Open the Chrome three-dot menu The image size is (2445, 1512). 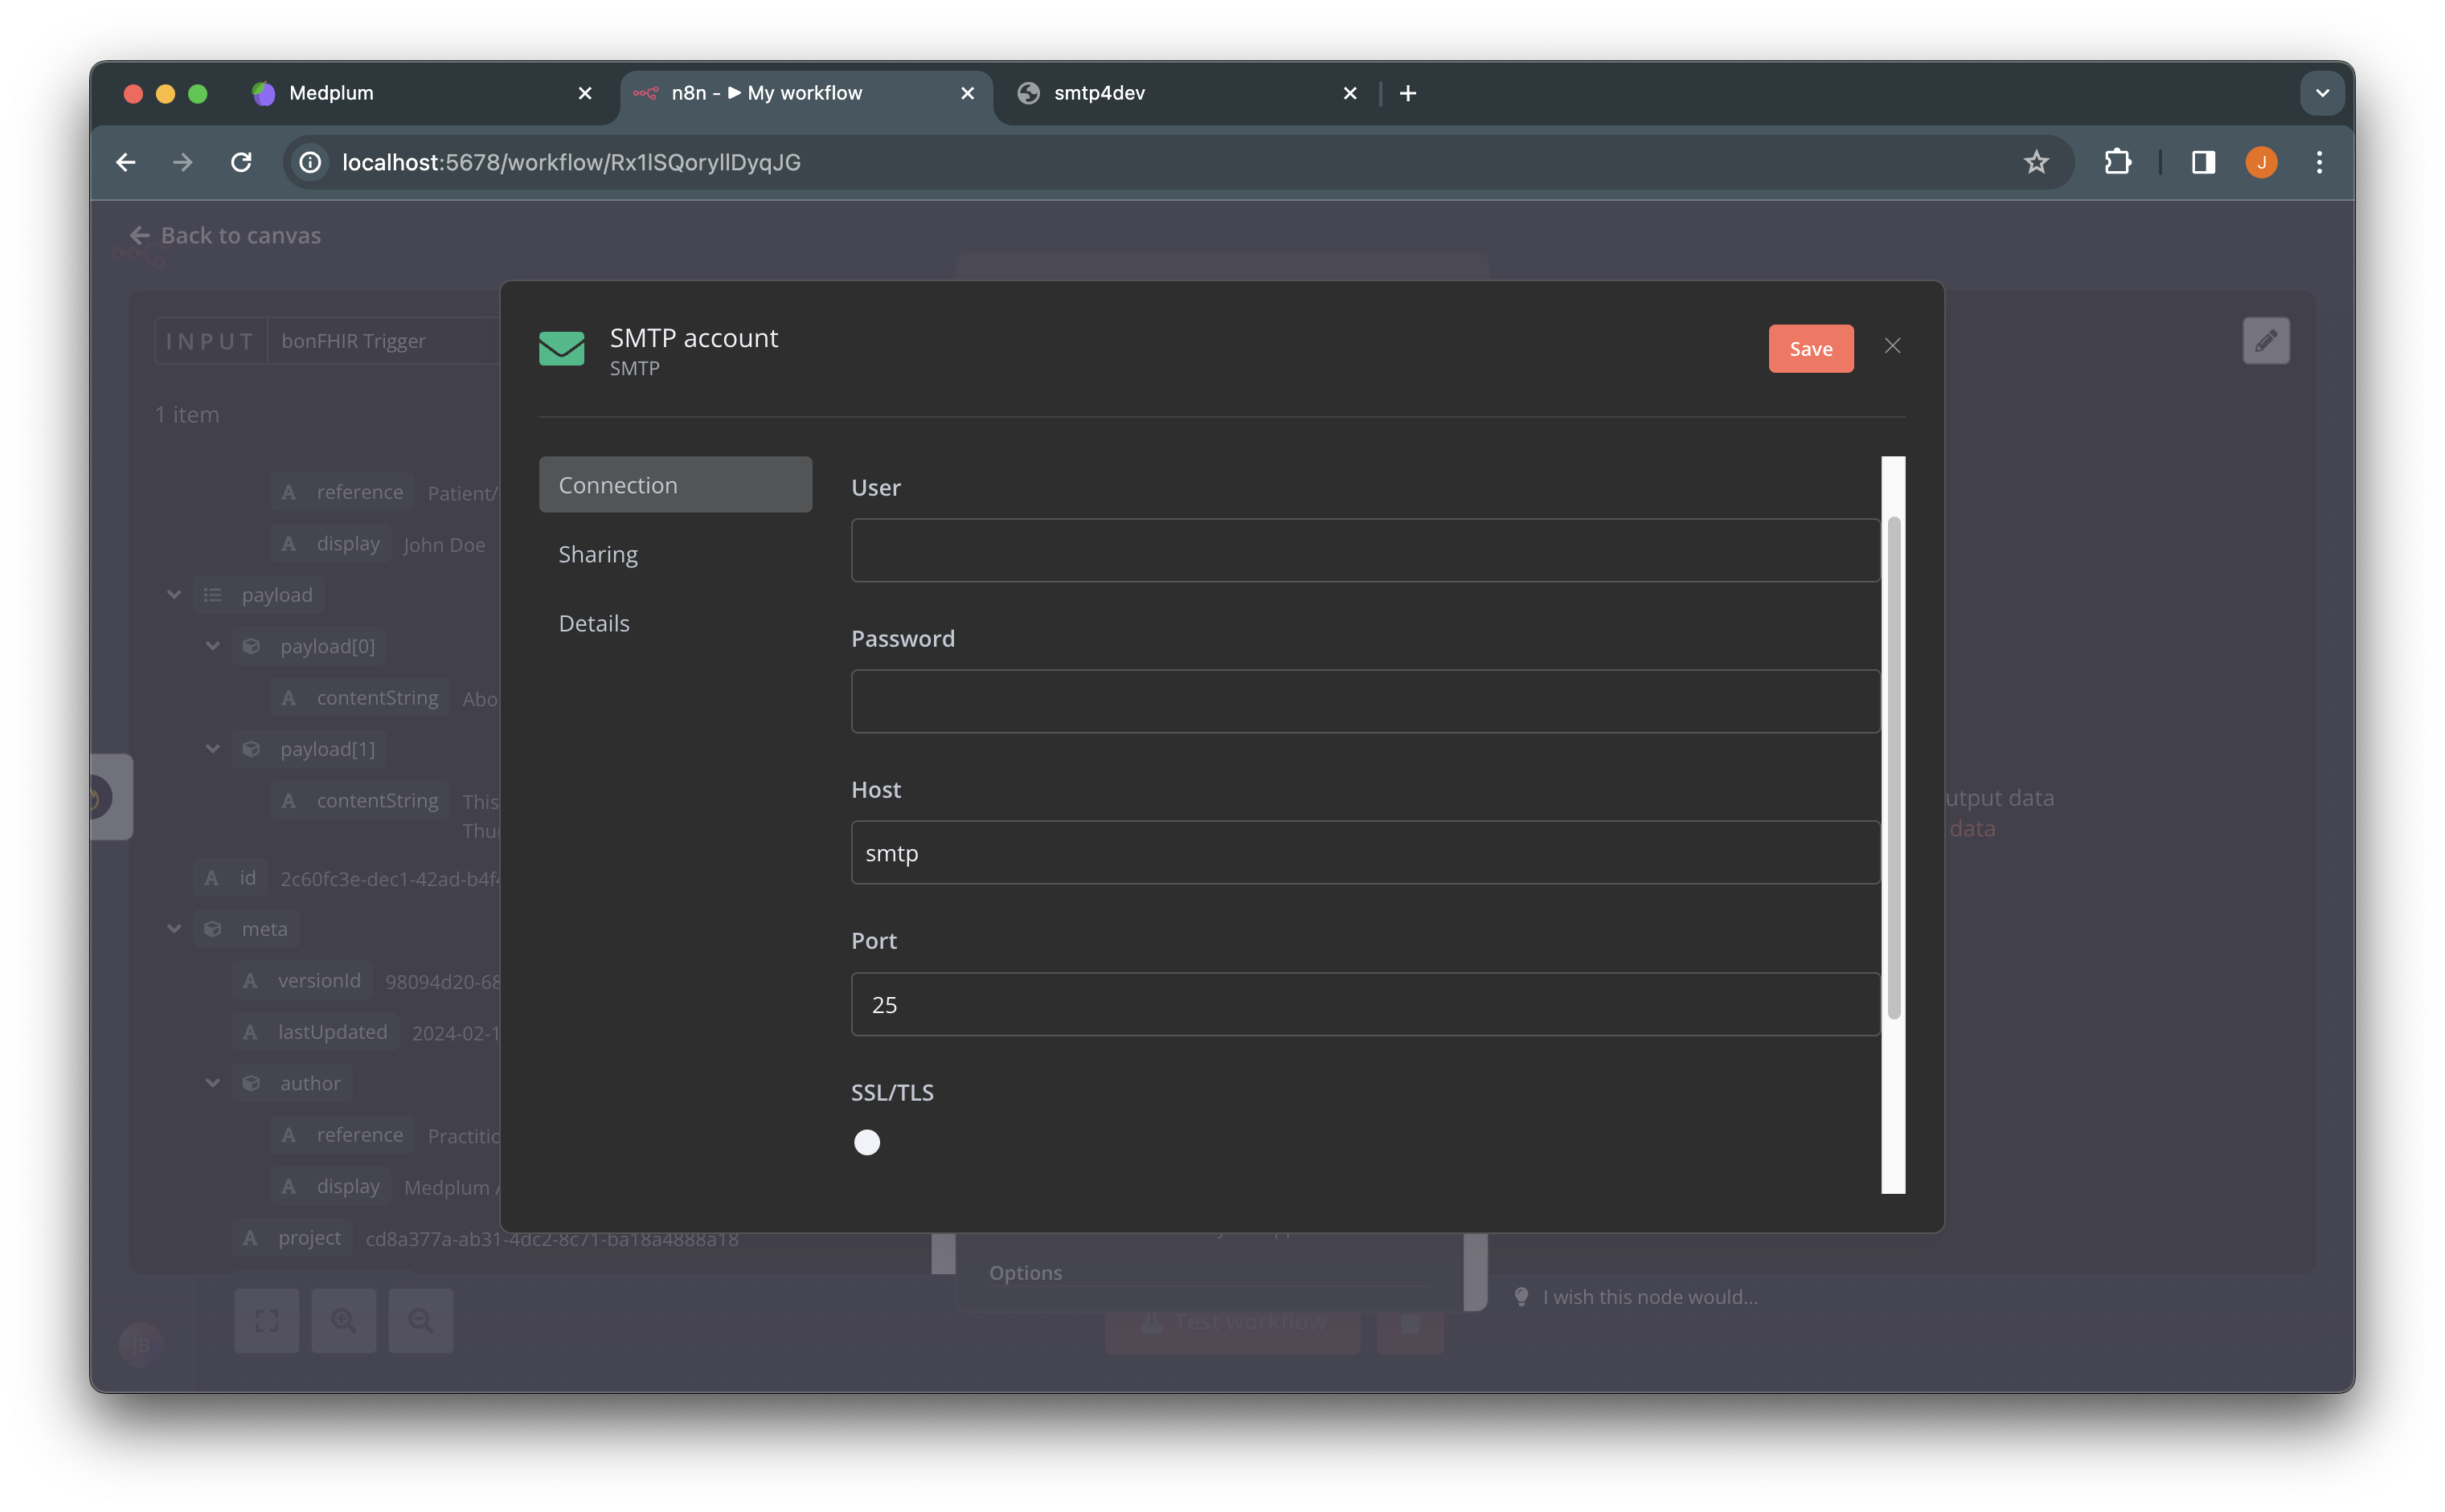tap(2319, 162)
